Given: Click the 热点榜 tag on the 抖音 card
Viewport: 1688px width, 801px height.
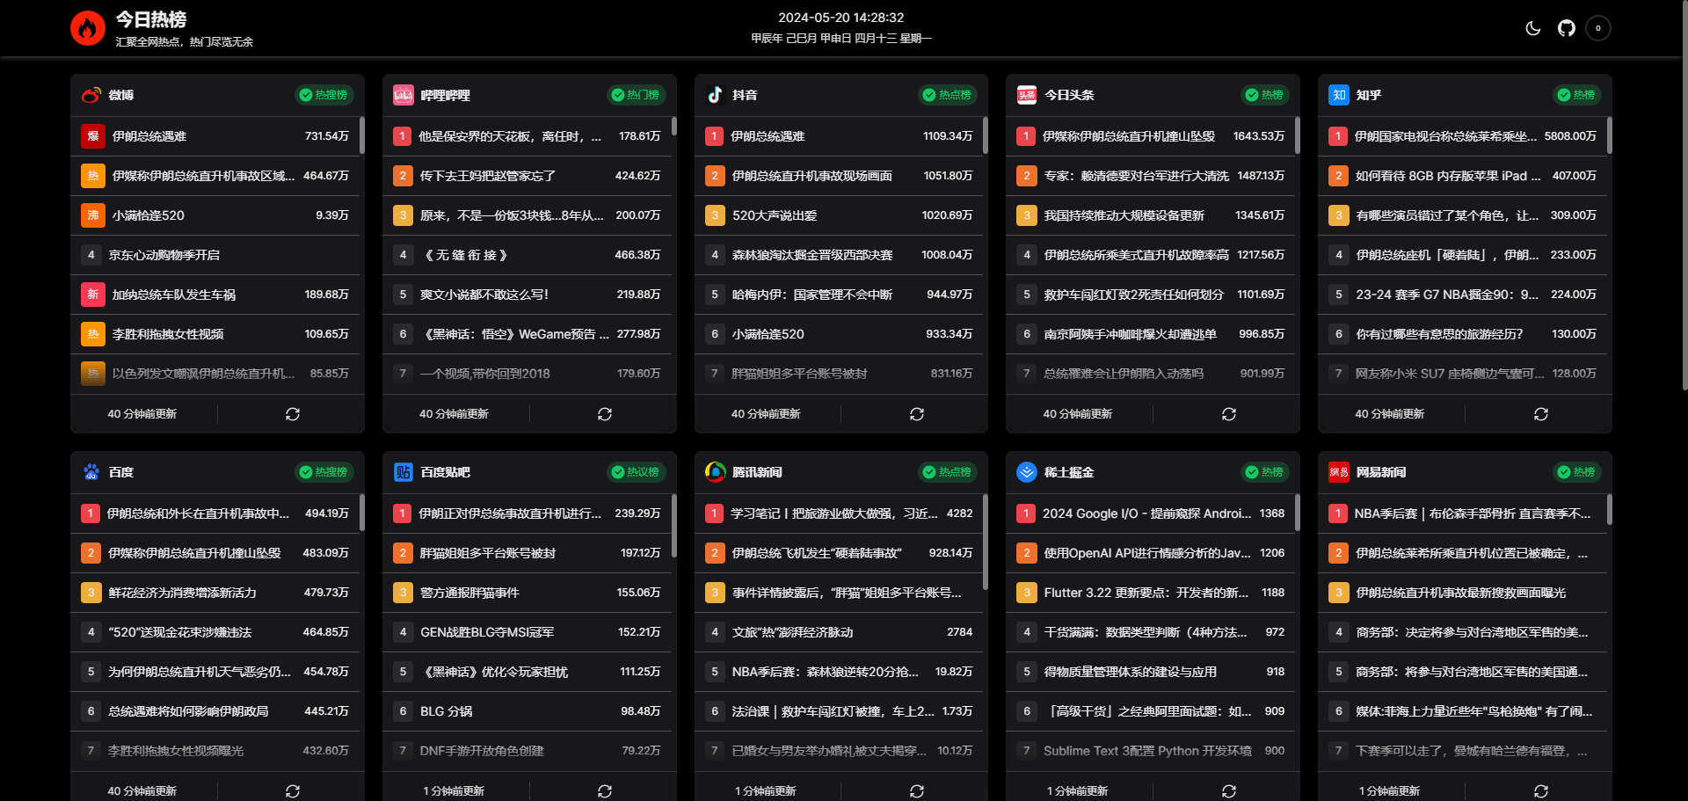Looking at the screenshot, I should click(947, 95).
